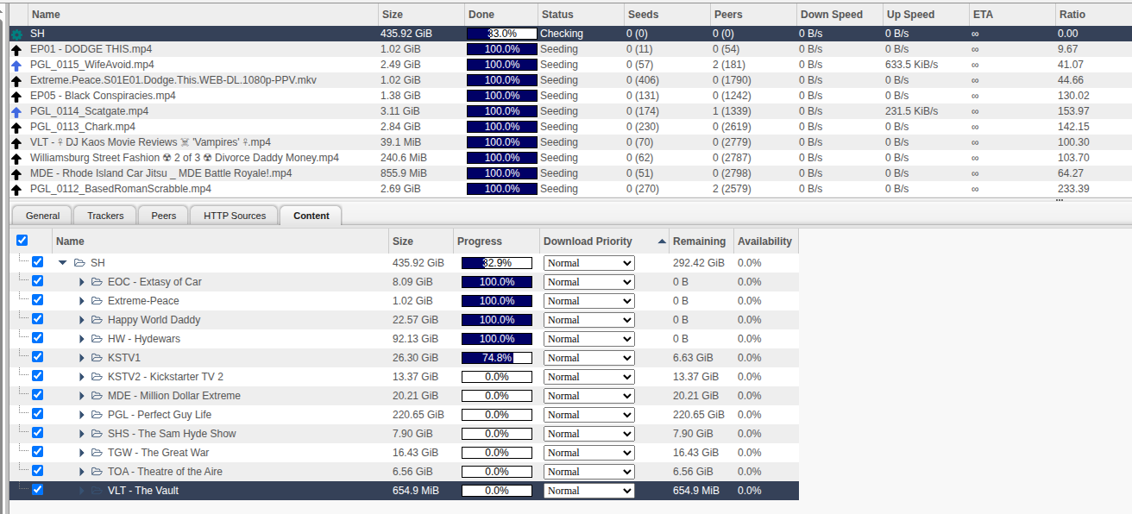Select torrent PGL_0112_BasedRomanScrabble.mp4
1132x514 pixels.
pyautogui.click(x=569, y=189)
